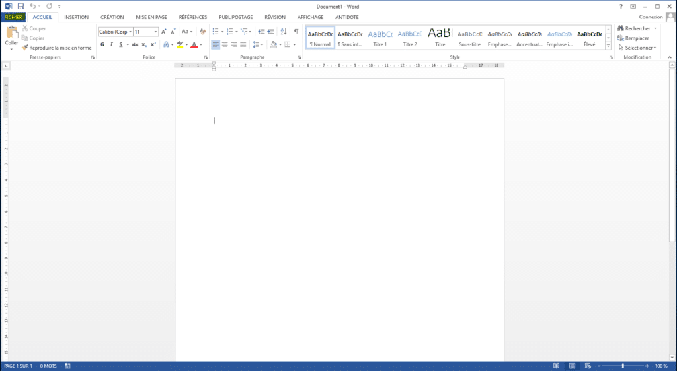
Task: Apply the Titre 1 style
Action: [x=380, y=38]
